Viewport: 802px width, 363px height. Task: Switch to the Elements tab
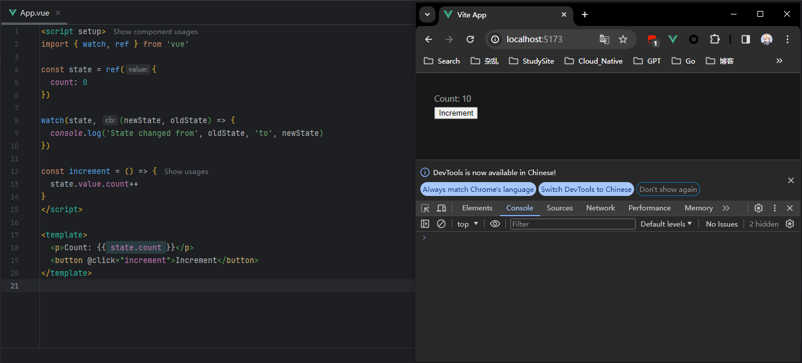click(x=477, y=208)
